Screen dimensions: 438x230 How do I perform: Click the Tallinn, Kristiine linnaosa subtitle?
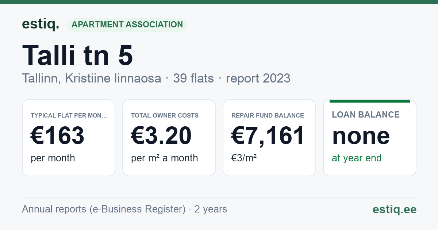(x=91, y=78)
